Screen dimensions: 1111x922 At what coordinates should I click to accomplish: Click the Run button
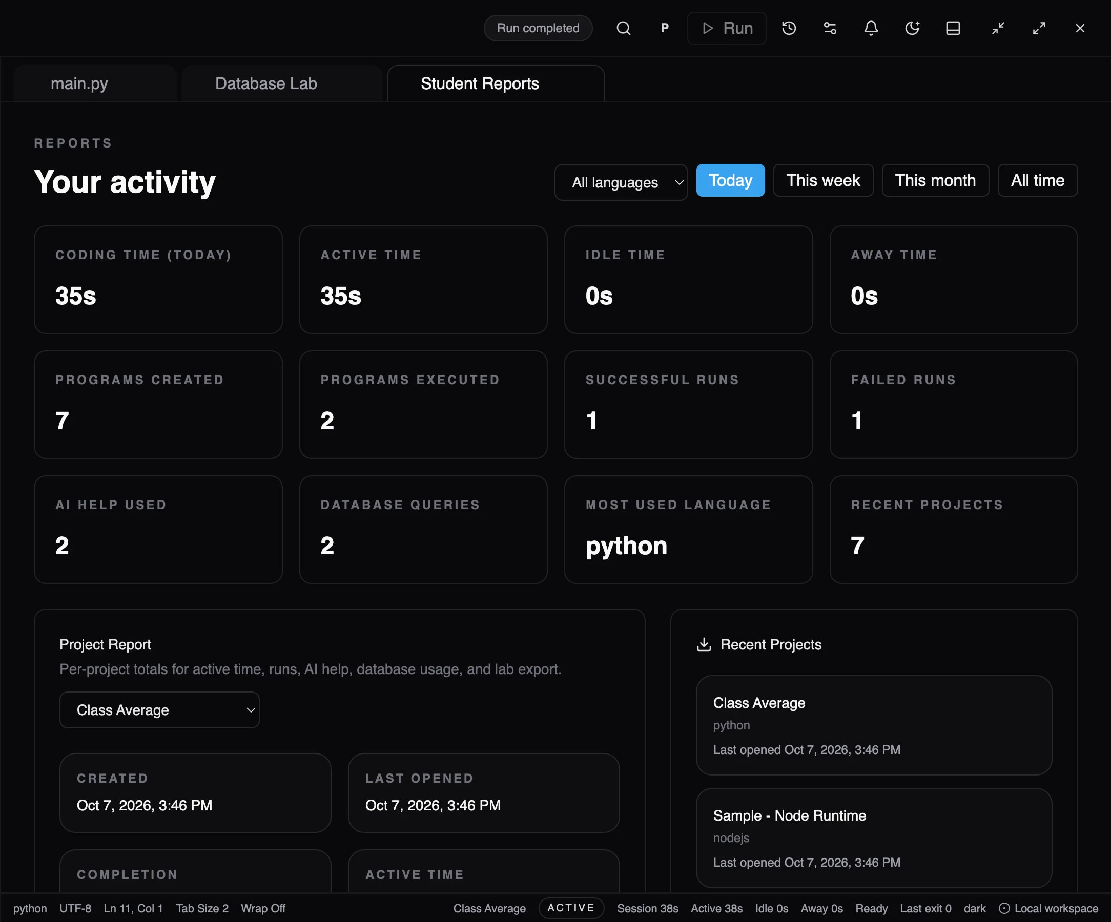click(x=726, y=28)
